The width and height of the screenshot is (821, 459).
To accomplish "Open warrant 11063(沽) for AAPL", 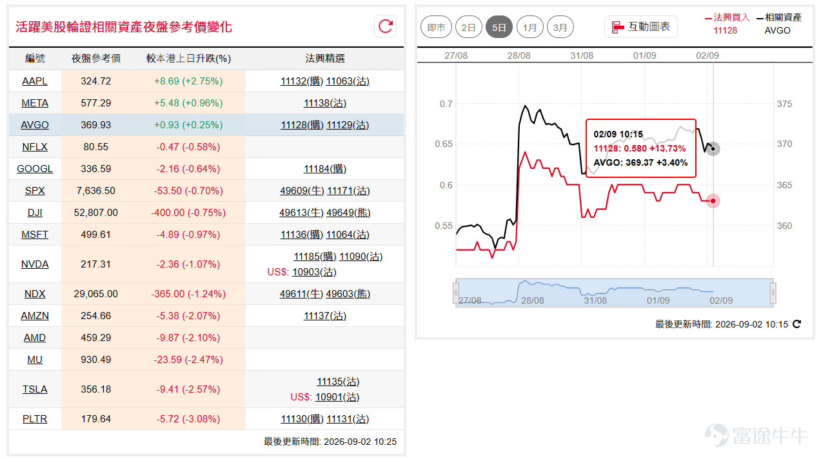I will [x=348, y=81].
